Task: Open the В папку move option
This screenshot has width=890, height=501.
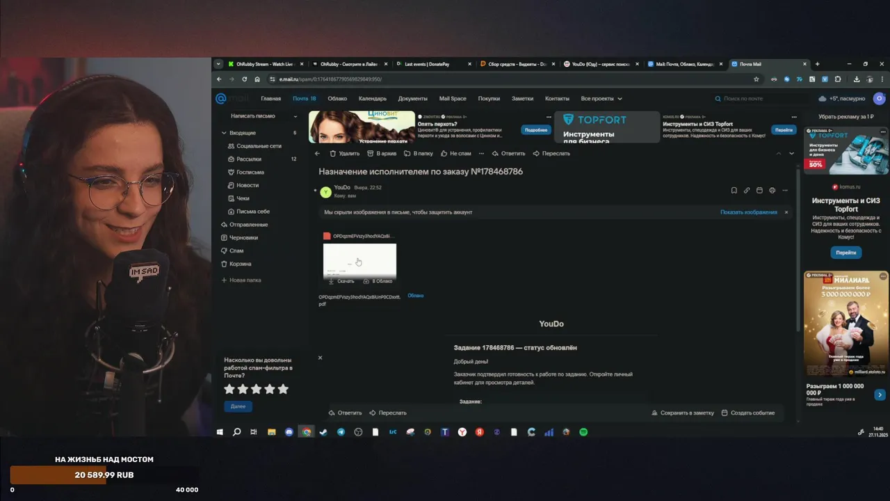Action: 419,153
